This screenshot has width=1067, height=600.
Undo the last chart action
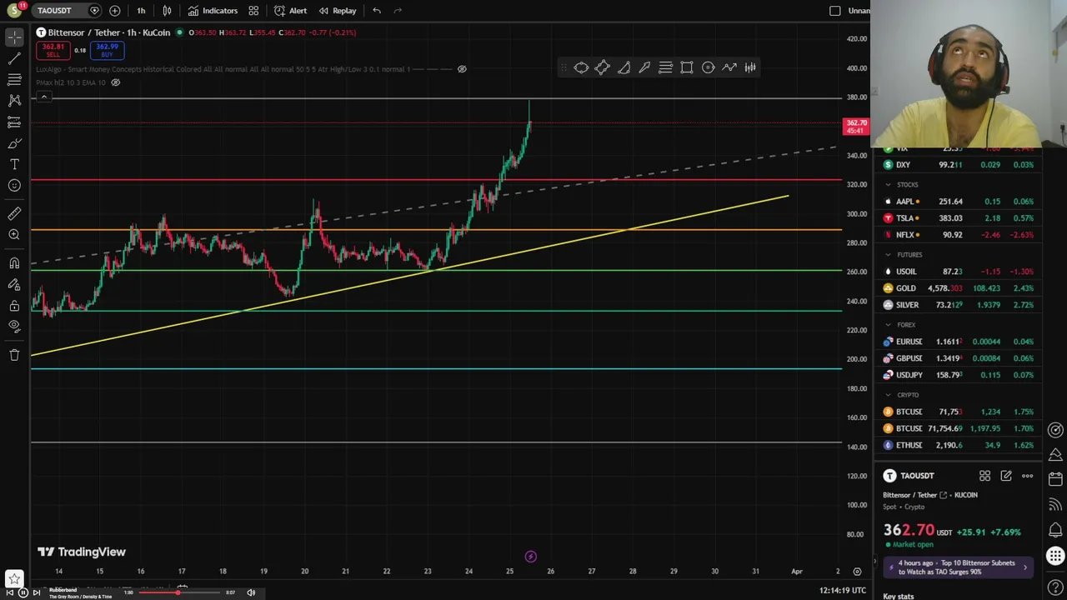[377, 11]
